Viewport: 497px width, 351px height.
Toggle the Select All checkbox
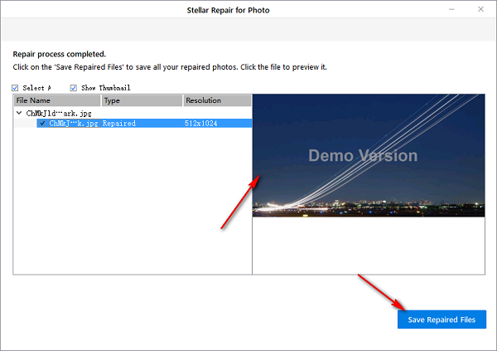coord(15,88)
